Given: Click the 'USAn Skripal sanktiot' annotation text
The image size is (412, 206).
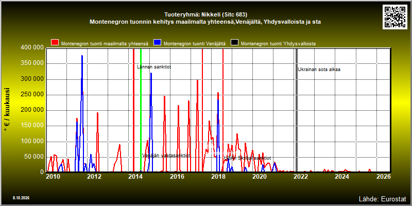Looking at the screenshot, I should click(x=248, y=158).
